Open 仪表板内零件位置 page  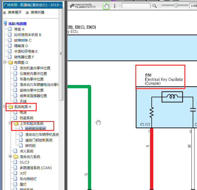[33, 74]
